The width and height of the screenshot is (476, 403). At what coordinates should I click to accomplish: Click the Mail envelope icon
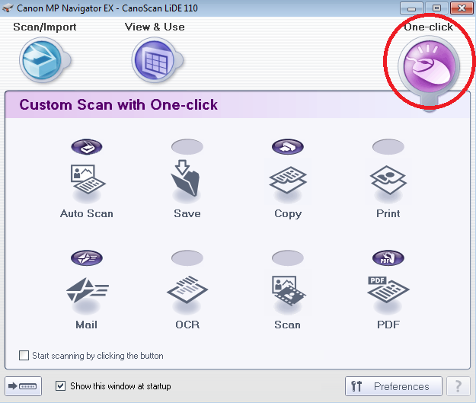88,290
